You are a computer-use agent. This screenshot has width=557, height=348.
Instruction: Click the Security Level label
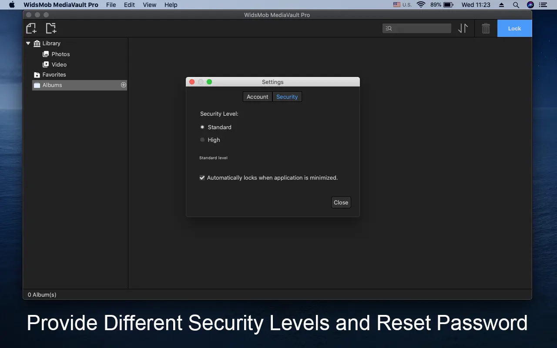point(219,114)
